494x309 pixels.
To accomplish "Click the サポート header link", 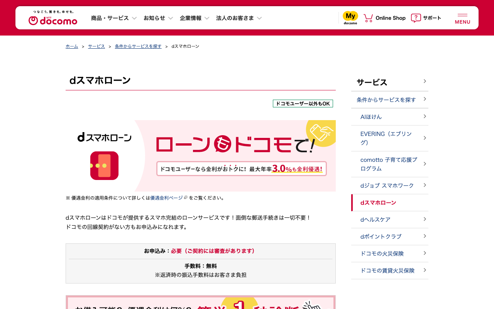I will click(432, 18).
